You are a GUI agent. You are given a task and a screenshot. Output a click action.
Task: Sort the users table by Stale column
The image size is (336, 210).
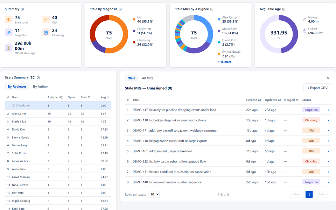(x=85, y=97)
